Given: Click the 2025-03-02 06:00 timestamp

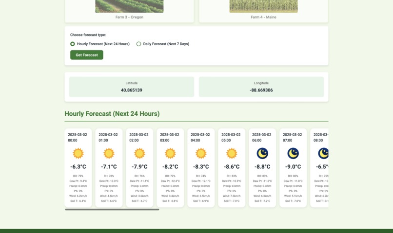Looking at the screenshot, I should [x=262, y=137].
